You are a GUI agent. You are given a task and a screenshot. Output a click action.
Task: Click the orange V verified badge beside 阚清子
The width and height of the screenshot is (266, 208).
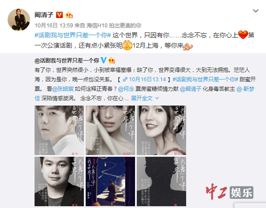click(59, 15)
